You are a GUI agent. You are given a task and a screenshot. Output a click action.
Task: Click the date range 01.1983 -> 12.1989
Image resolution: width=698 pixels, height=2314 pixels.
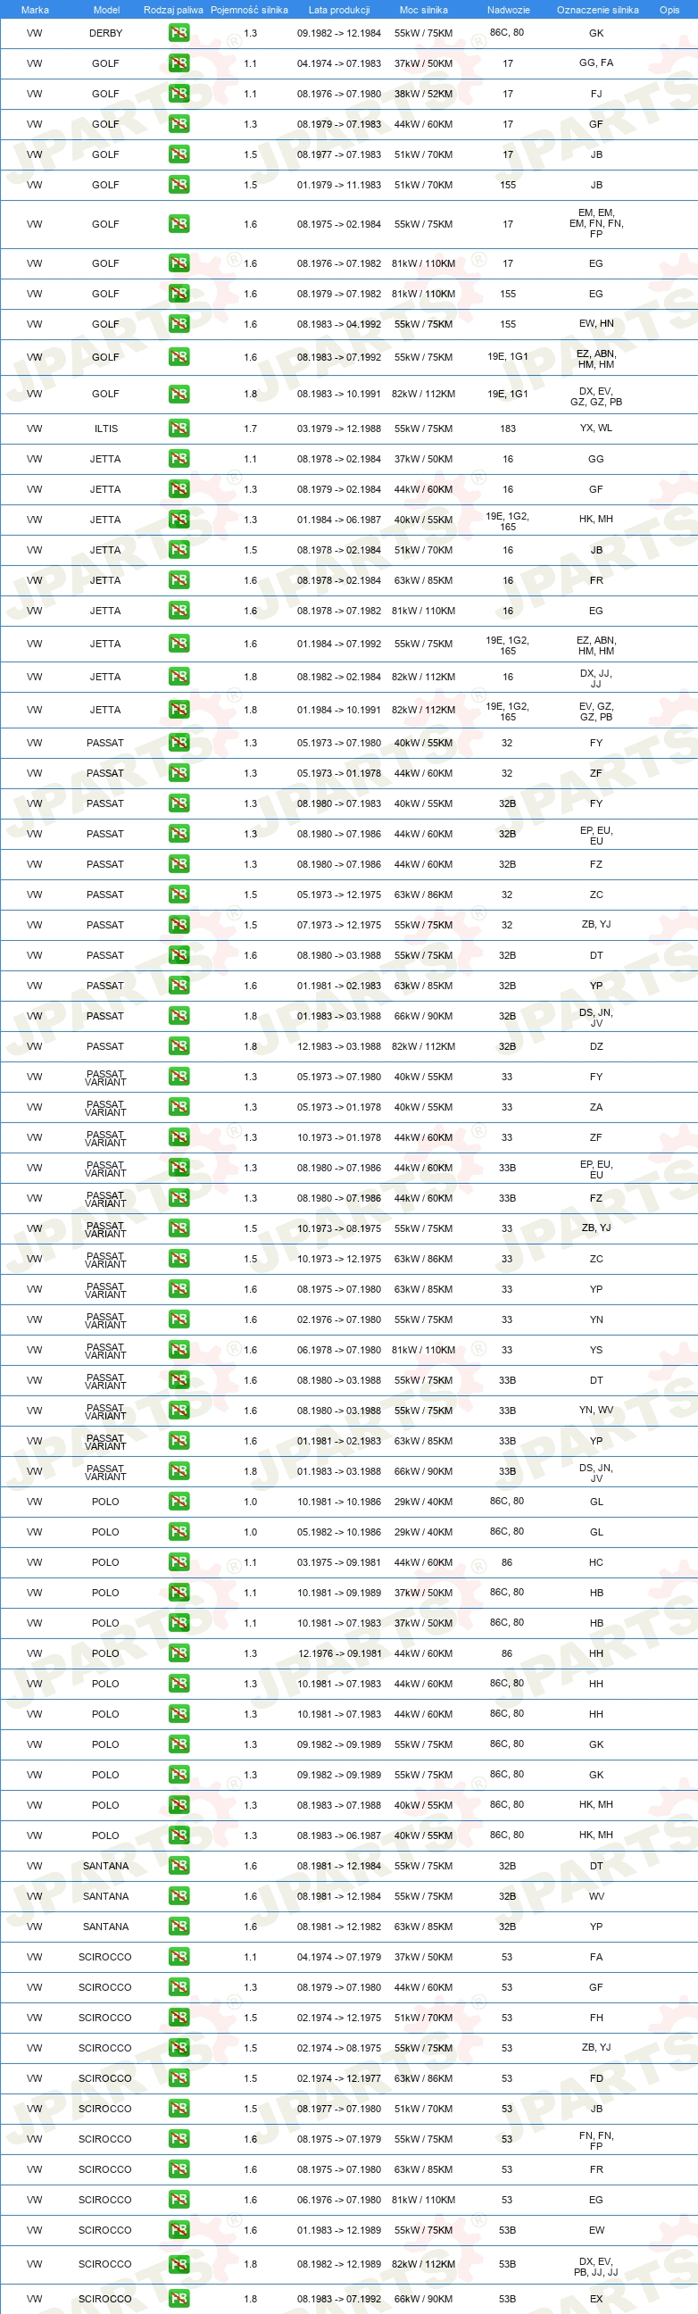338,2230
